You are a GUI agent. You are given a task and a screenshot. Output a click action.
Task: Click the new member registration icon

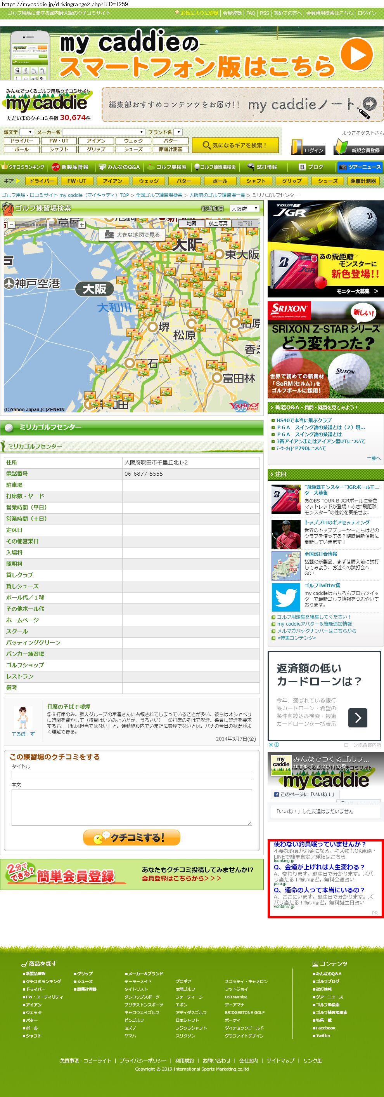tap(358, 147)
